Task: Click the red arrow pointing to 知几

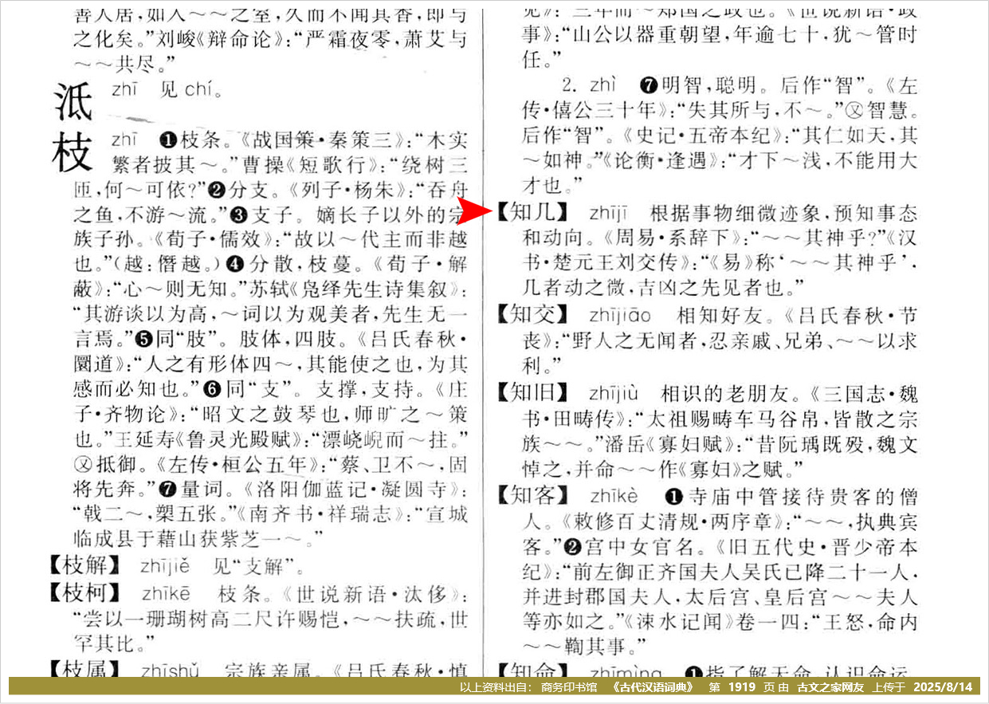Action: [477, 211]
